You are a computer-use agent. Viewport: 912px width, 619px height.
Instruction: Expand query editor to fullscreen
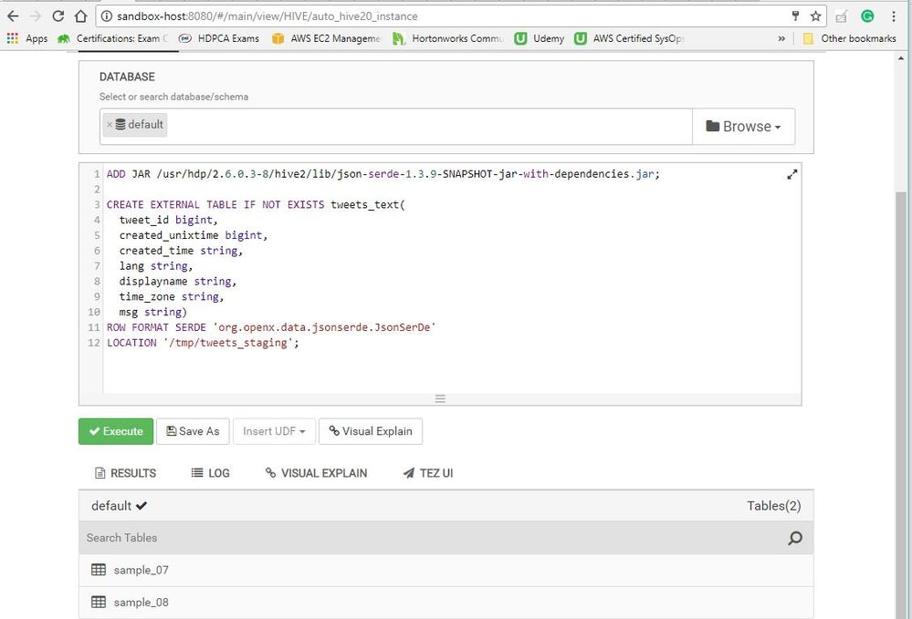pos(791,174)
